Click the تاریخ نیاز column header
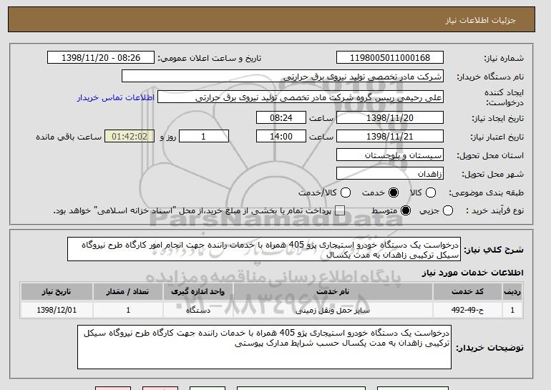This screenshot has width=551, height=390. pyautogui.click(x=57, y=292)
